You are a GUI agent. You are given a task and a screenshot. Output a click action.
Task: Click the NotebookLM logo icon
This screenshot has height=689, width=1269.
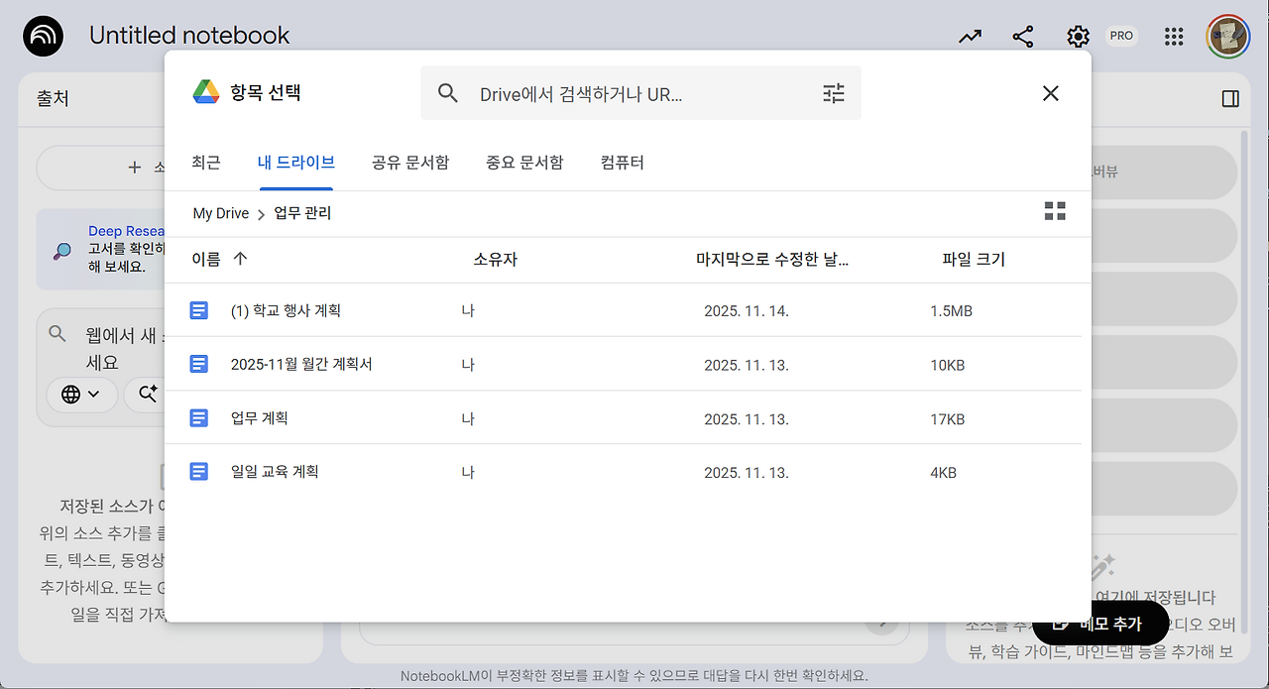click(43, 37)
